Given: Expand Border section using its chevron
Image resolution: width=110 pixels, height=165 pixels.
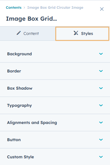Looking at the screenshot, I should pos(101,71).
